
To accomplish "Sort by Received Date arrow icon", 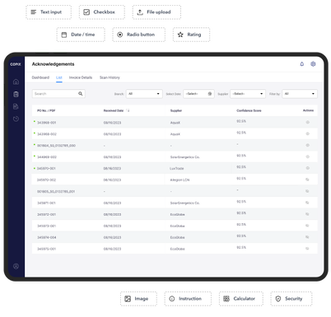I will pyautogui.click(x=128, y=110).
